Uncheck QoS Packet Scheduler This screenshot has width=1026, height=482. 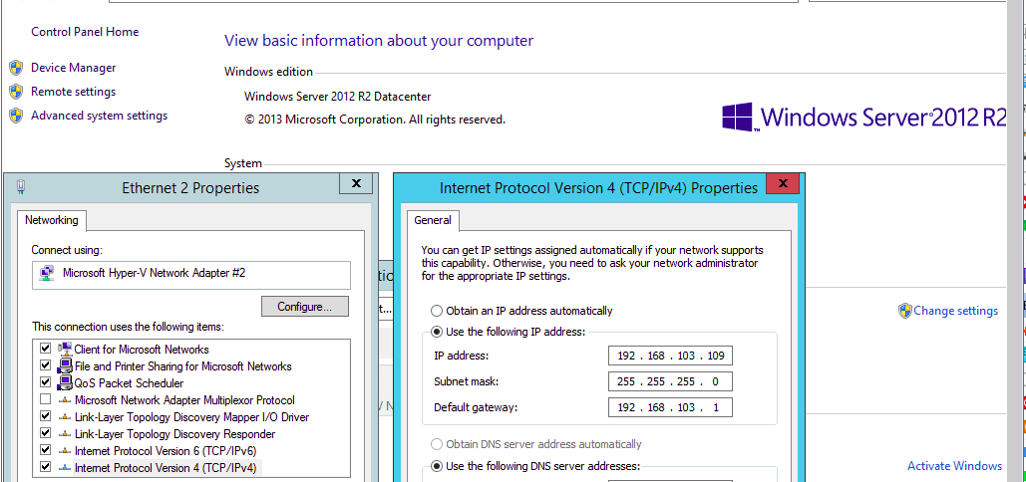45,382
